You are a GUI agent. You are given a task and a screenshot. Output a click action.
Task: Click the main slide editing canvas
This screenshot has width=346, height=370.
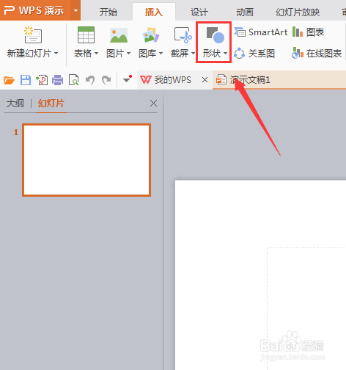(260, 275)
